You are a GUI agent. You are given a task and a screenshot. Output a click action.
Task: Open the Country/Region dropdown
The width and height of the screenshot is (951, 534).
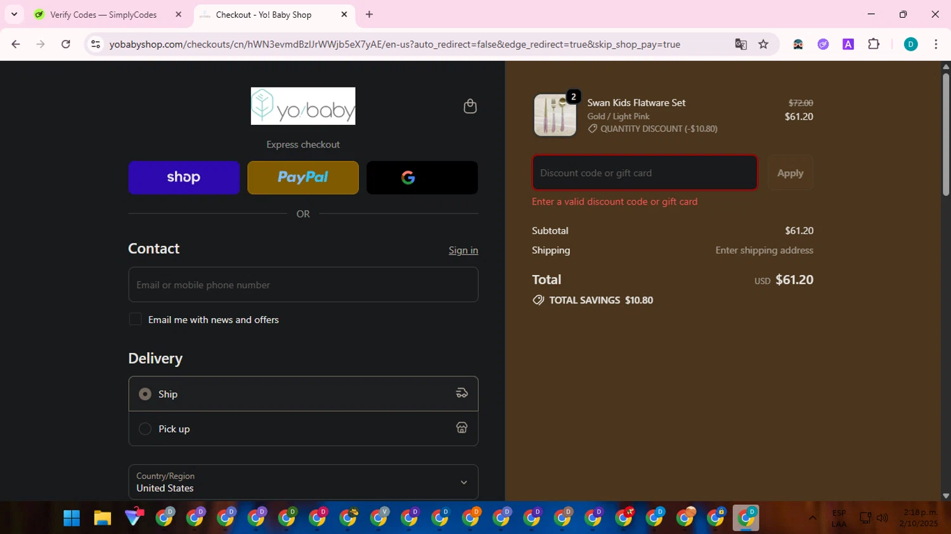(x=303, y=482)
